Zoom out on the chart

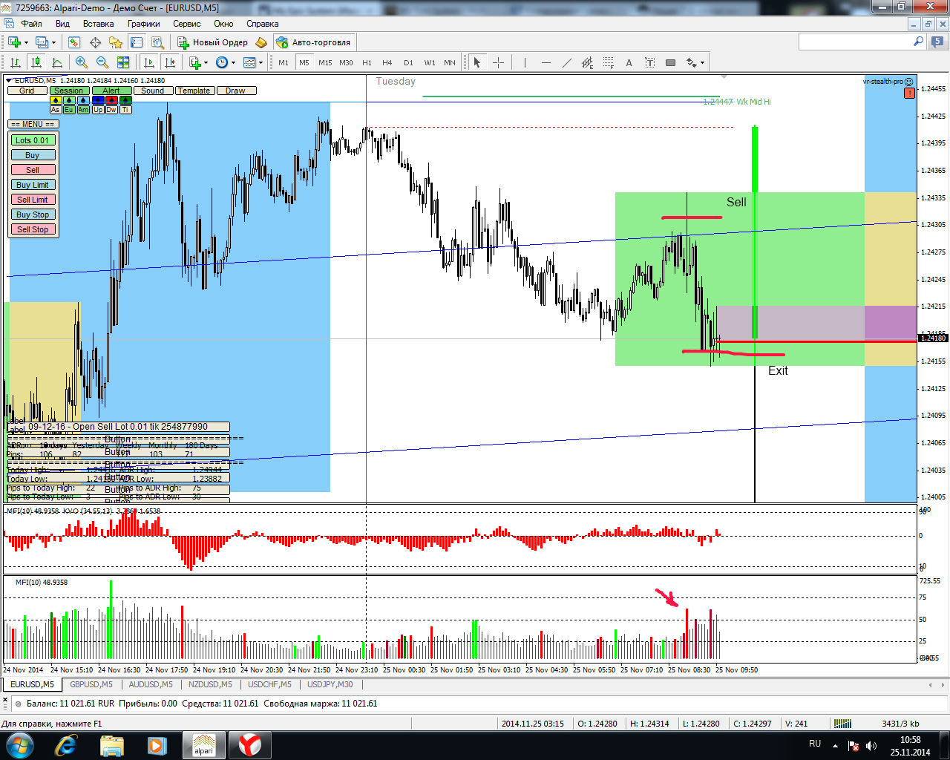coord(102,62)
